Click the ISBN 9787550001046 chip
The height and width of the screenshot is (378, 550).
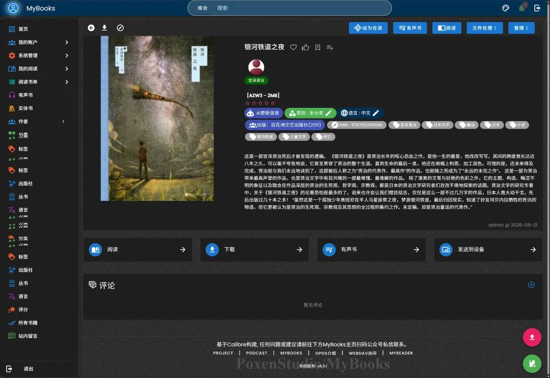click(356, 125)
